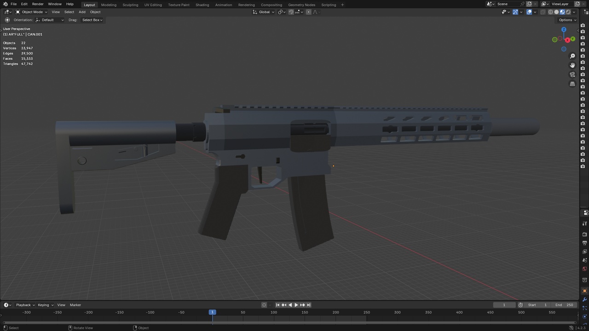
Task: Open the Blender logo application menu
Action: (x=6, y=4)
